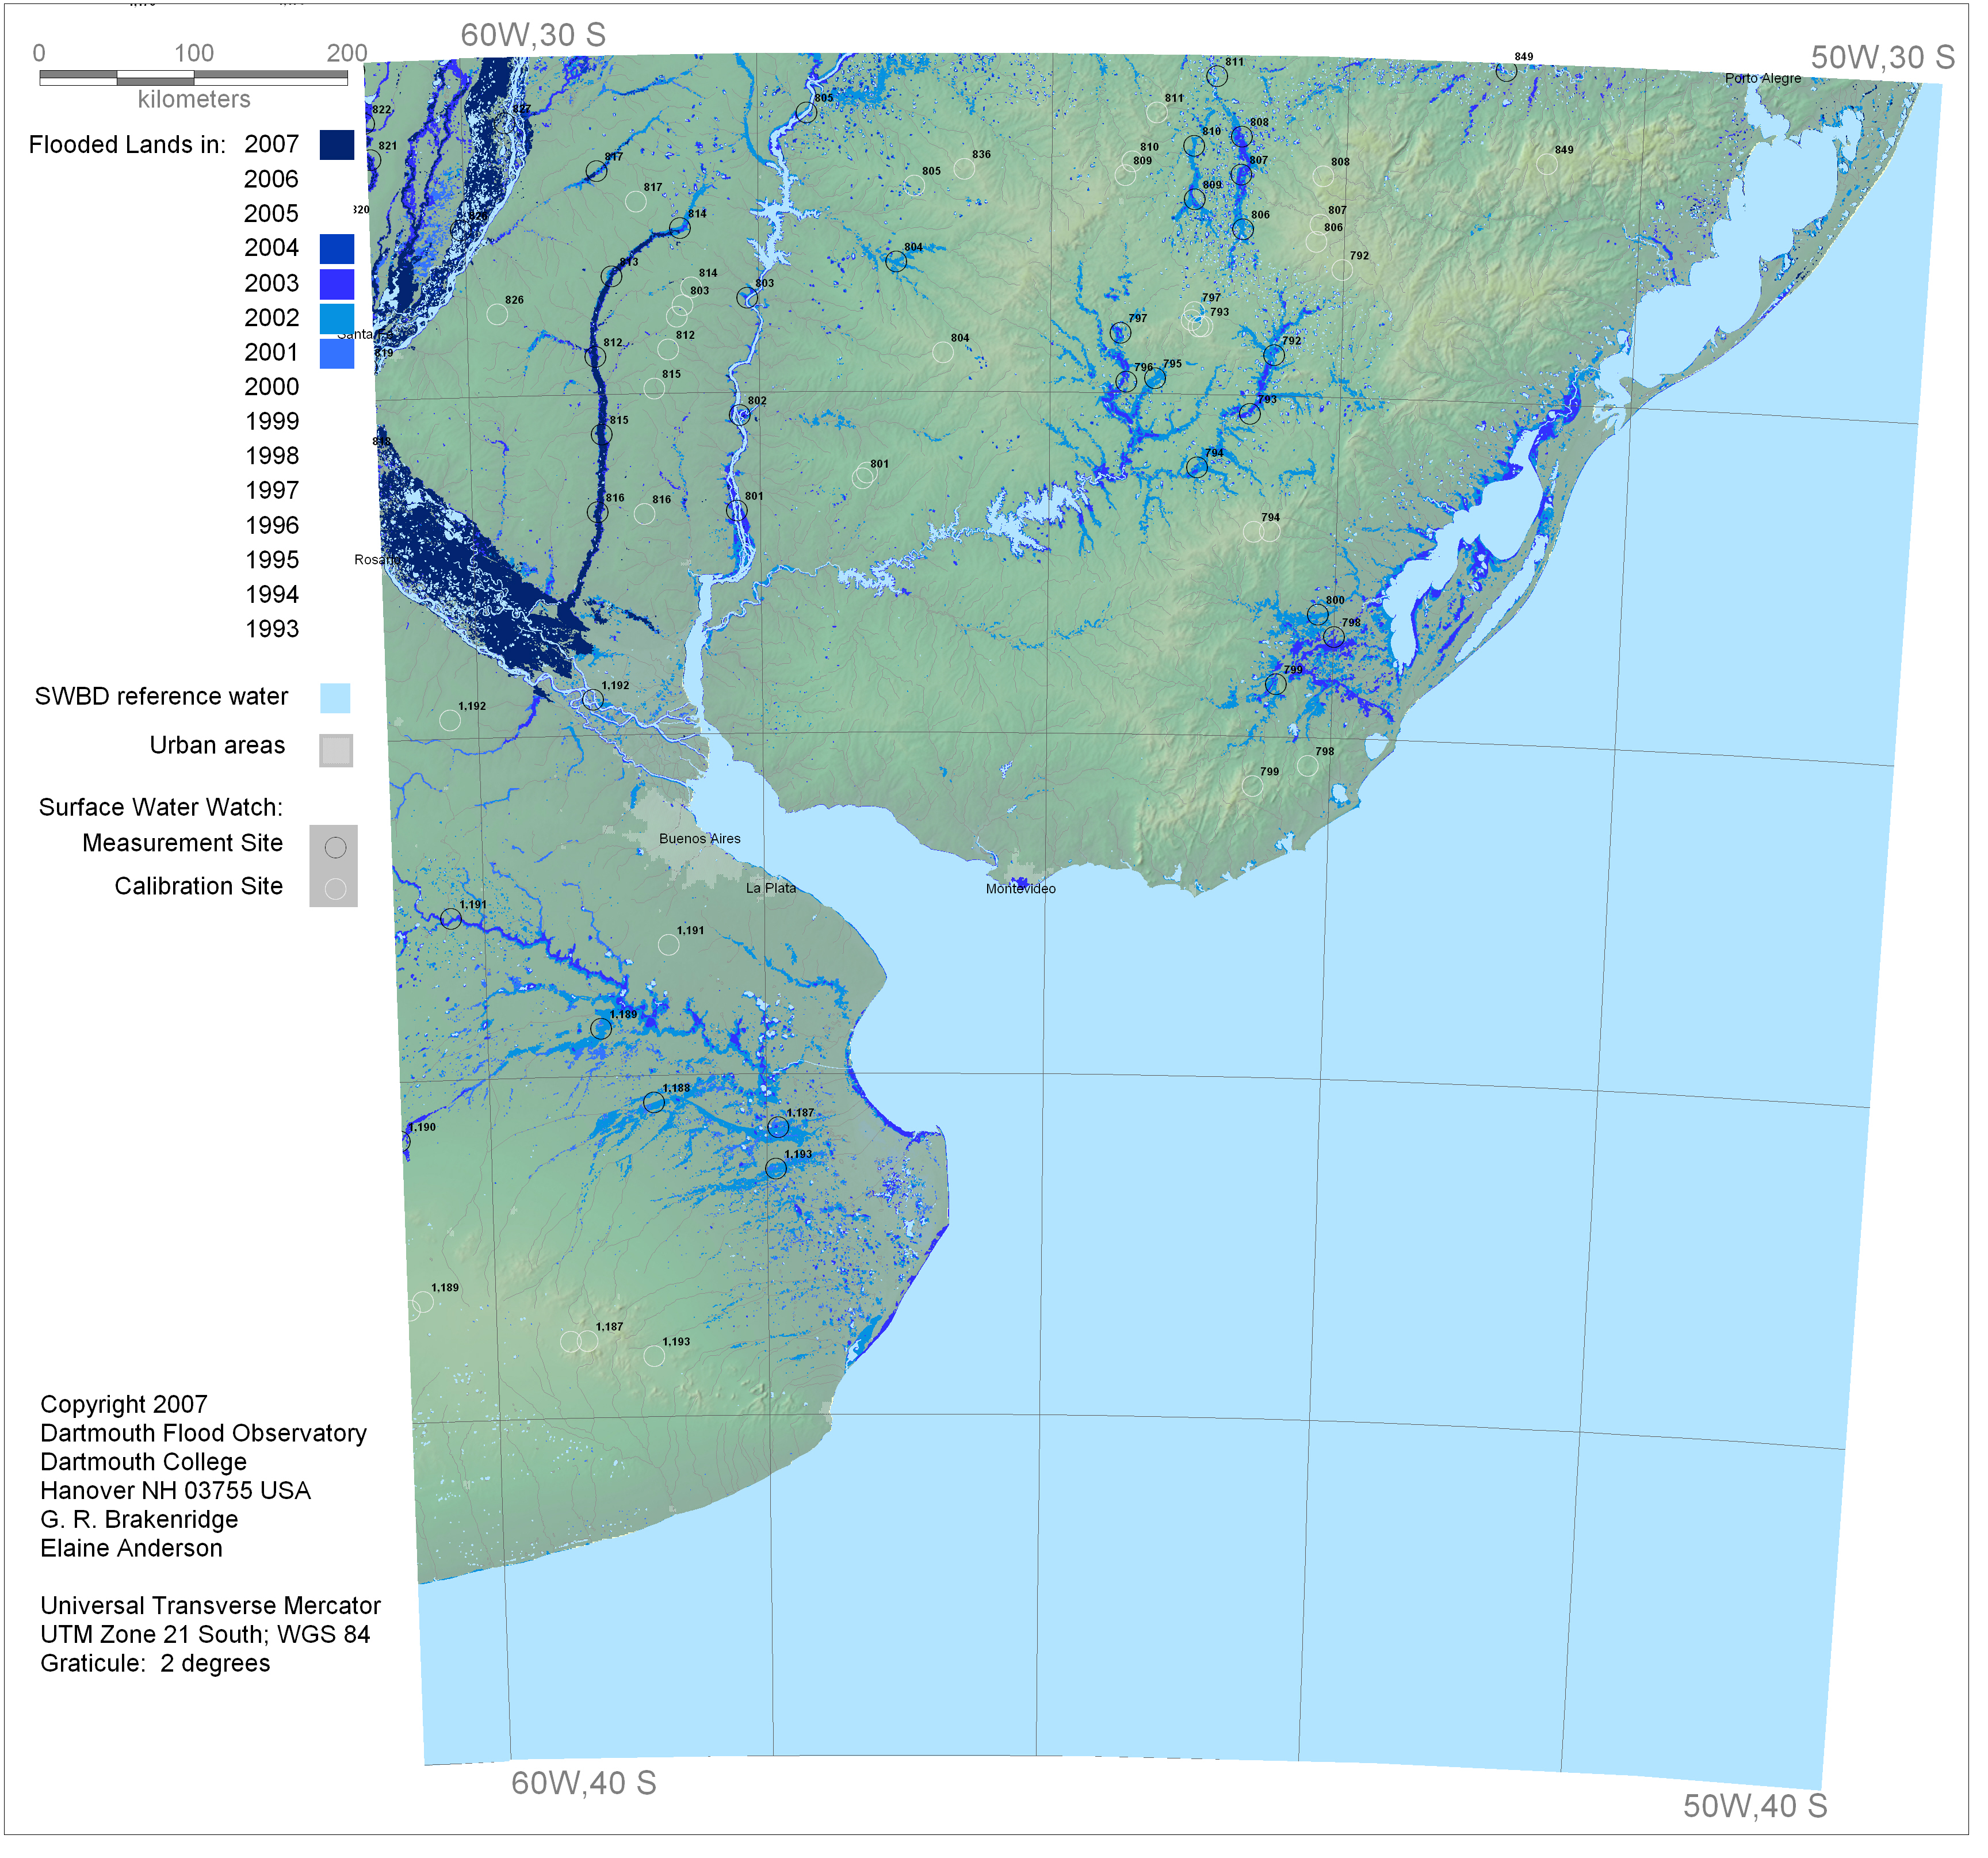Click the La Plata city label
Image resolution: width=1988 pixels, height=1858 pixels.
click(772, 889)
